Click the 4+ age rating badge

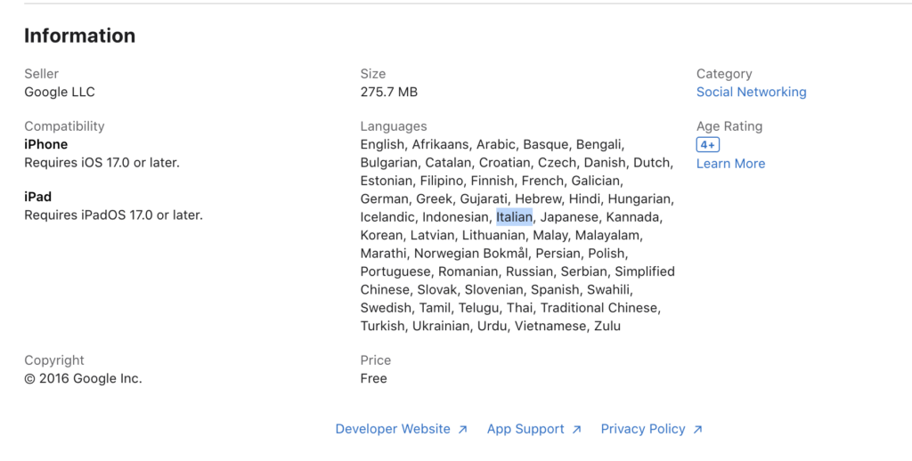(x=708, y=145)
